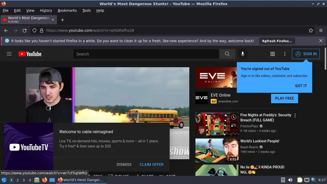Image resolution: width=327 pixels, height=184 pixels.
Task: Click the 8:37 clock
Action: point(322,180)
